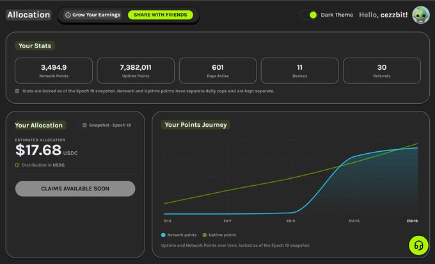The width and height of the screenshot is (435, 264).
Task: Toggle the Network points legend dot
Action: pos(163,235)
